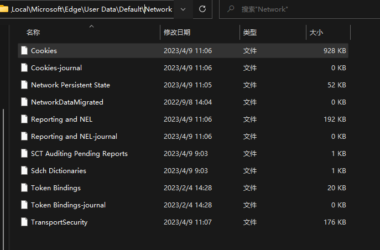Click the Token Bindings file name
Viewport: 380px width, 250px height.
[x=56, y=188]
